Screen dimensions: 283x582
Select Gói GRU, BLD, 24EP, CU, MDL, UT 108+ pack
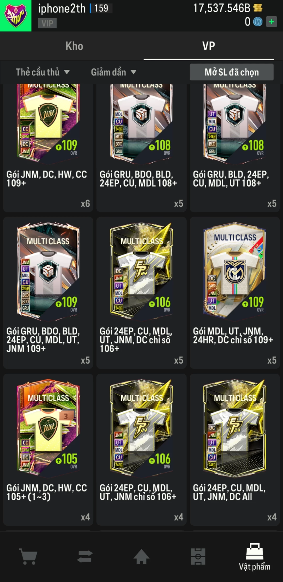pyautogui.click(x=235, y=148)
